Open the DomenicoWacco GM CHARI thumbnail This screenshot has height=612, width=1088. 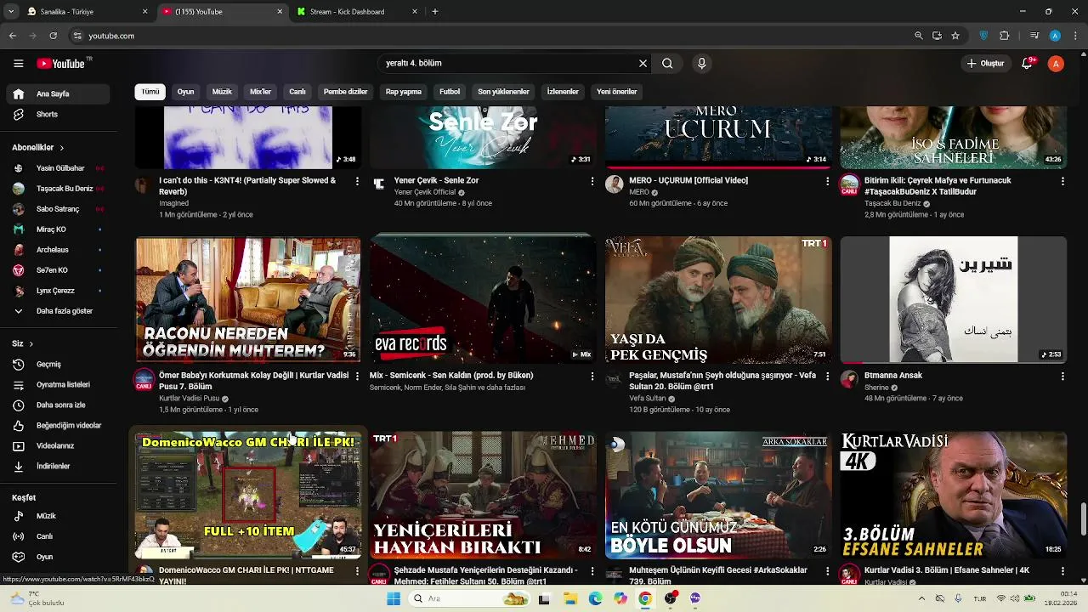coord(248,495)
